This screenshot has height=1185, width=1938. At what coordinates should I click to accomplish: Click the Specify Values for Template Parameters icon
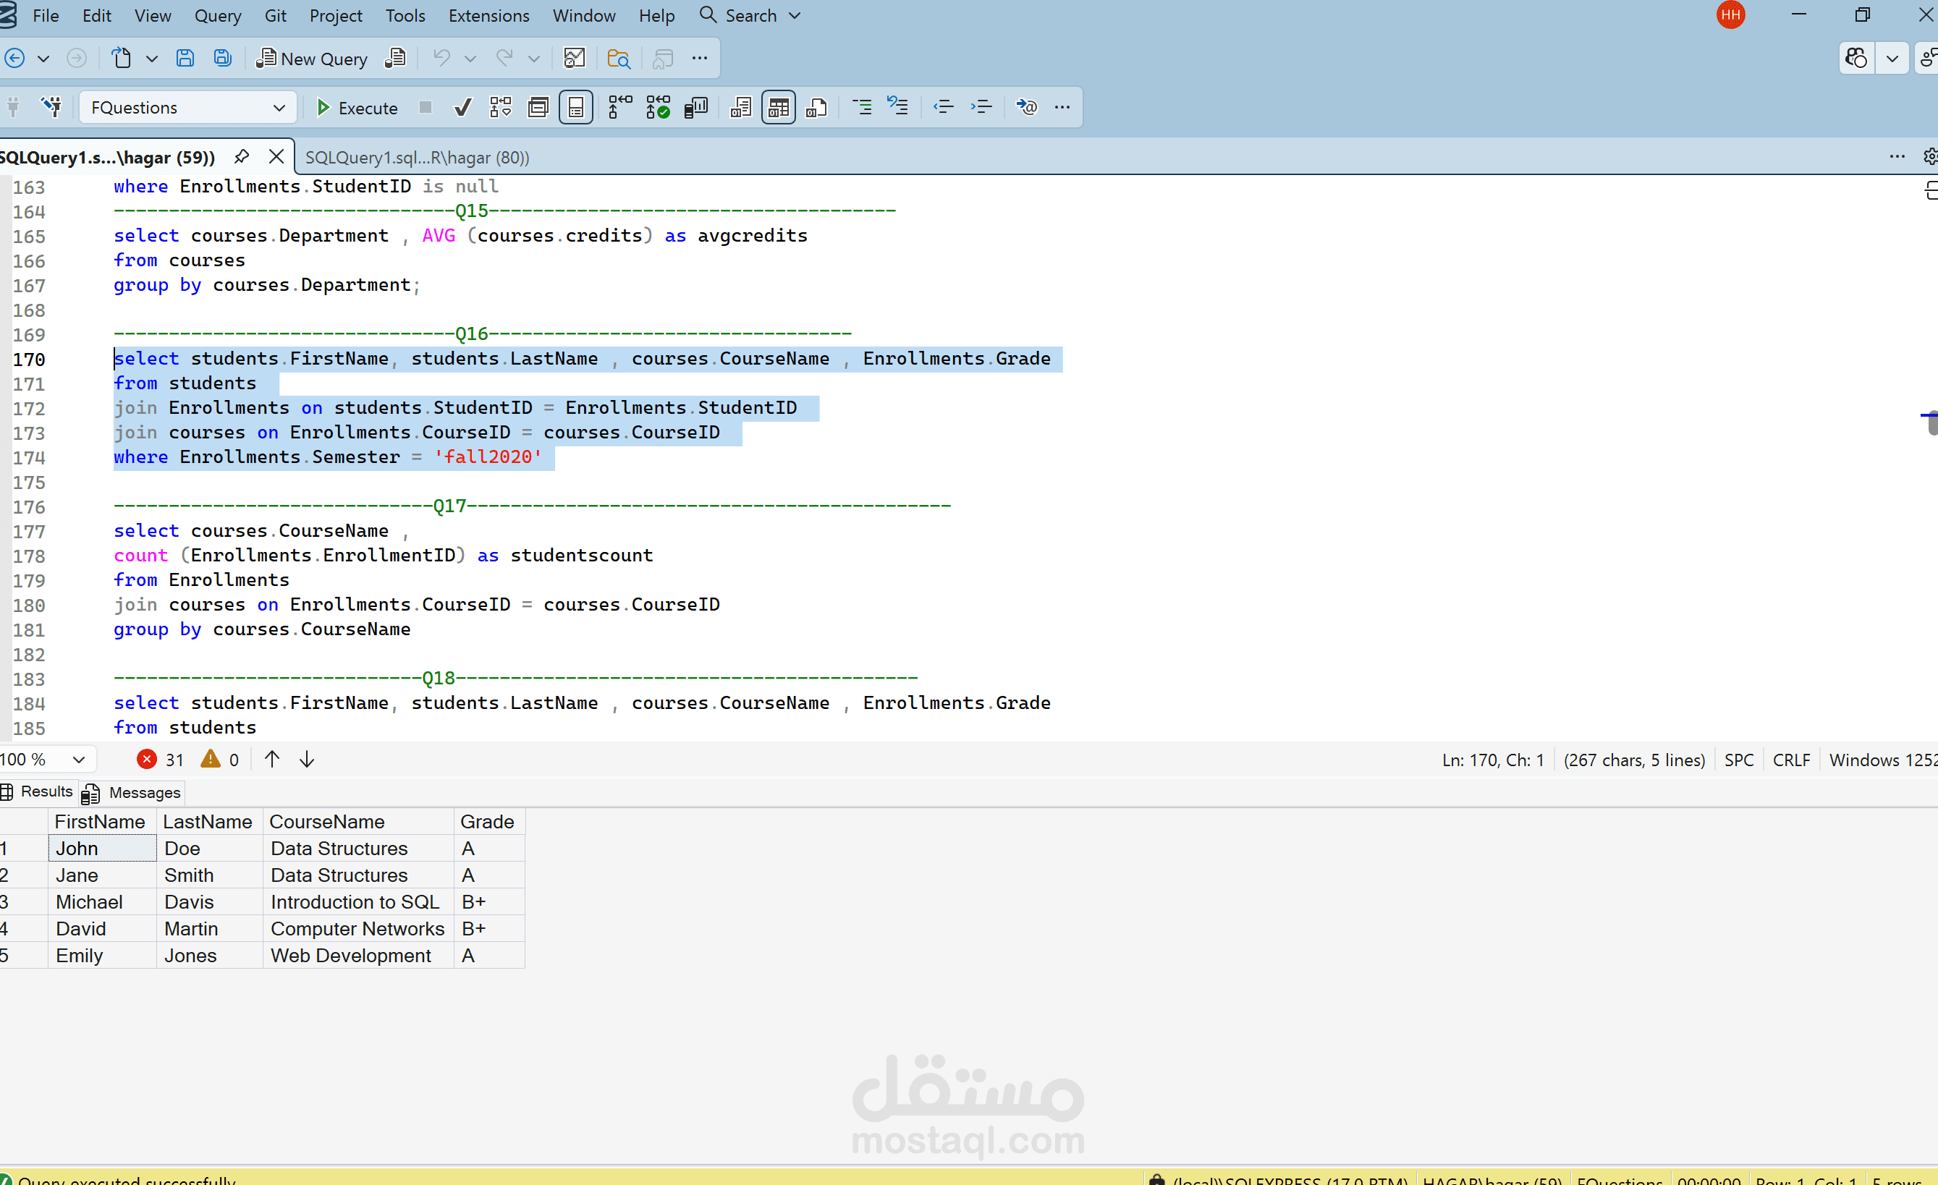[1026, 108]
